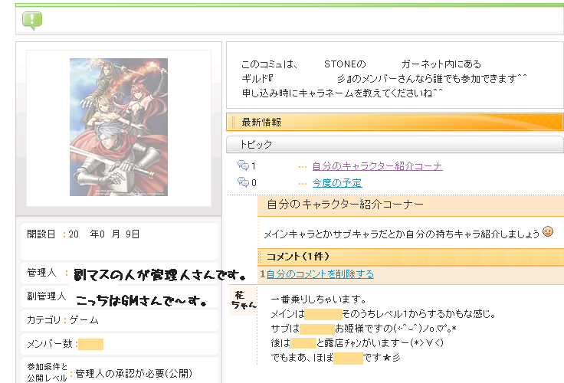
Task: Open the fantasy characters community artwork
Action: pyautogui.click(x=119, y=127)
